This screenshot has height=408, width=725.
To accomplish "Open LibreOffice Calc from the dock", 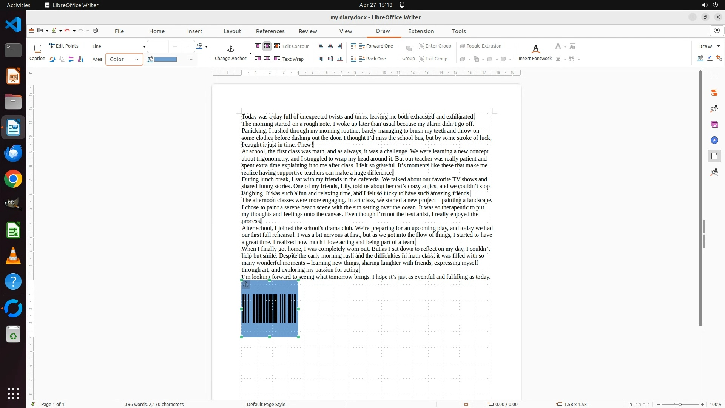I will [x=13, y=230].
